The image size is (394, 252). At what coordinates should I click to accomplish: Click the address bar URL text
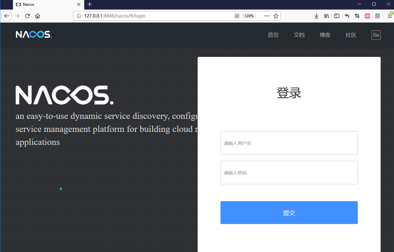[115, 16]
